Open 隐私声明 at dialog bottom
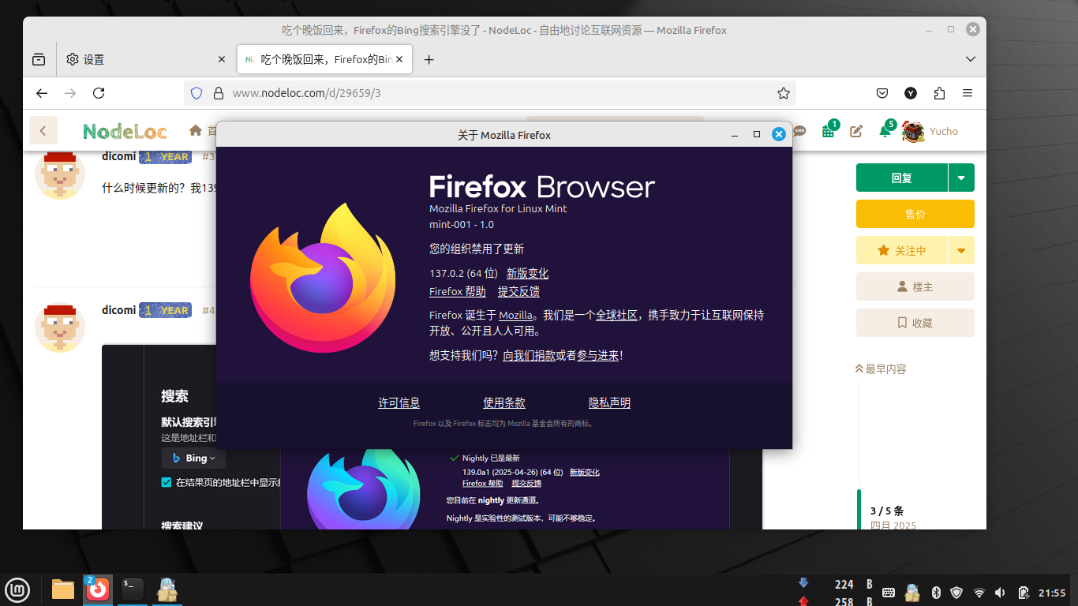1078x606 pixels. pos(609,402)
